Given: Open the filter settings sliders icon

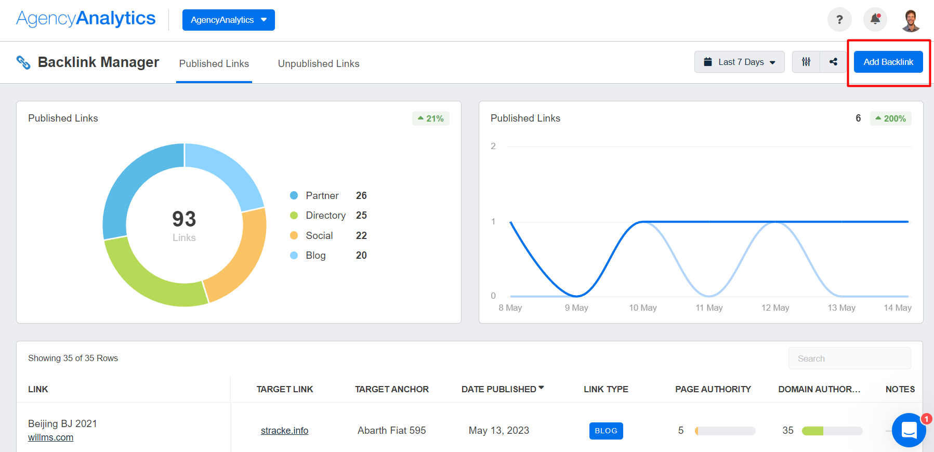Looking at the screenshot, I should tap(806, 62).
